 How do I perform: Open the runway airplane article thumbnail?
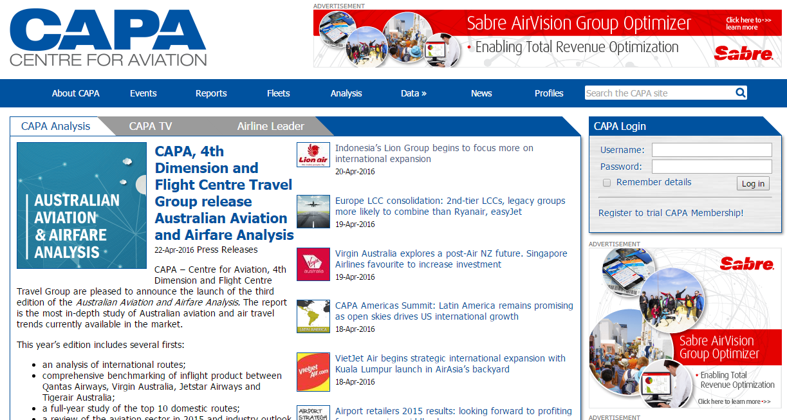click(x=313, y=212)
